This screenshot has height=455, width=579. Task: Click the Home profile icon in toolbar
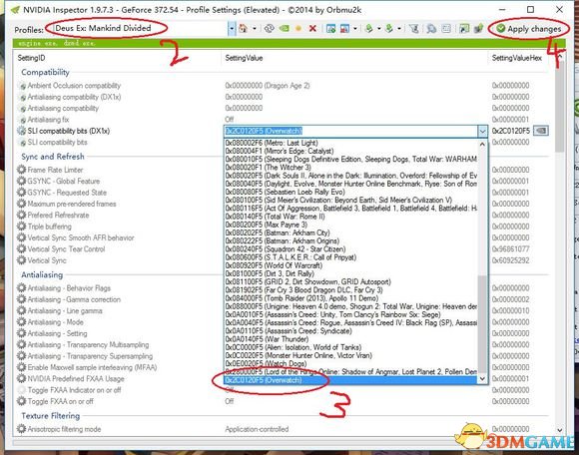point(243,28)
